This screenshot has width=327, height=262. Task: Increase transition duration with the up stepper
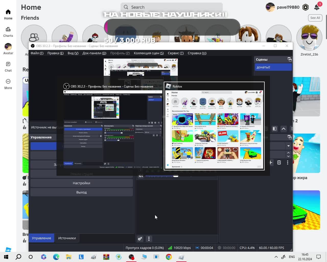(288, 153)
